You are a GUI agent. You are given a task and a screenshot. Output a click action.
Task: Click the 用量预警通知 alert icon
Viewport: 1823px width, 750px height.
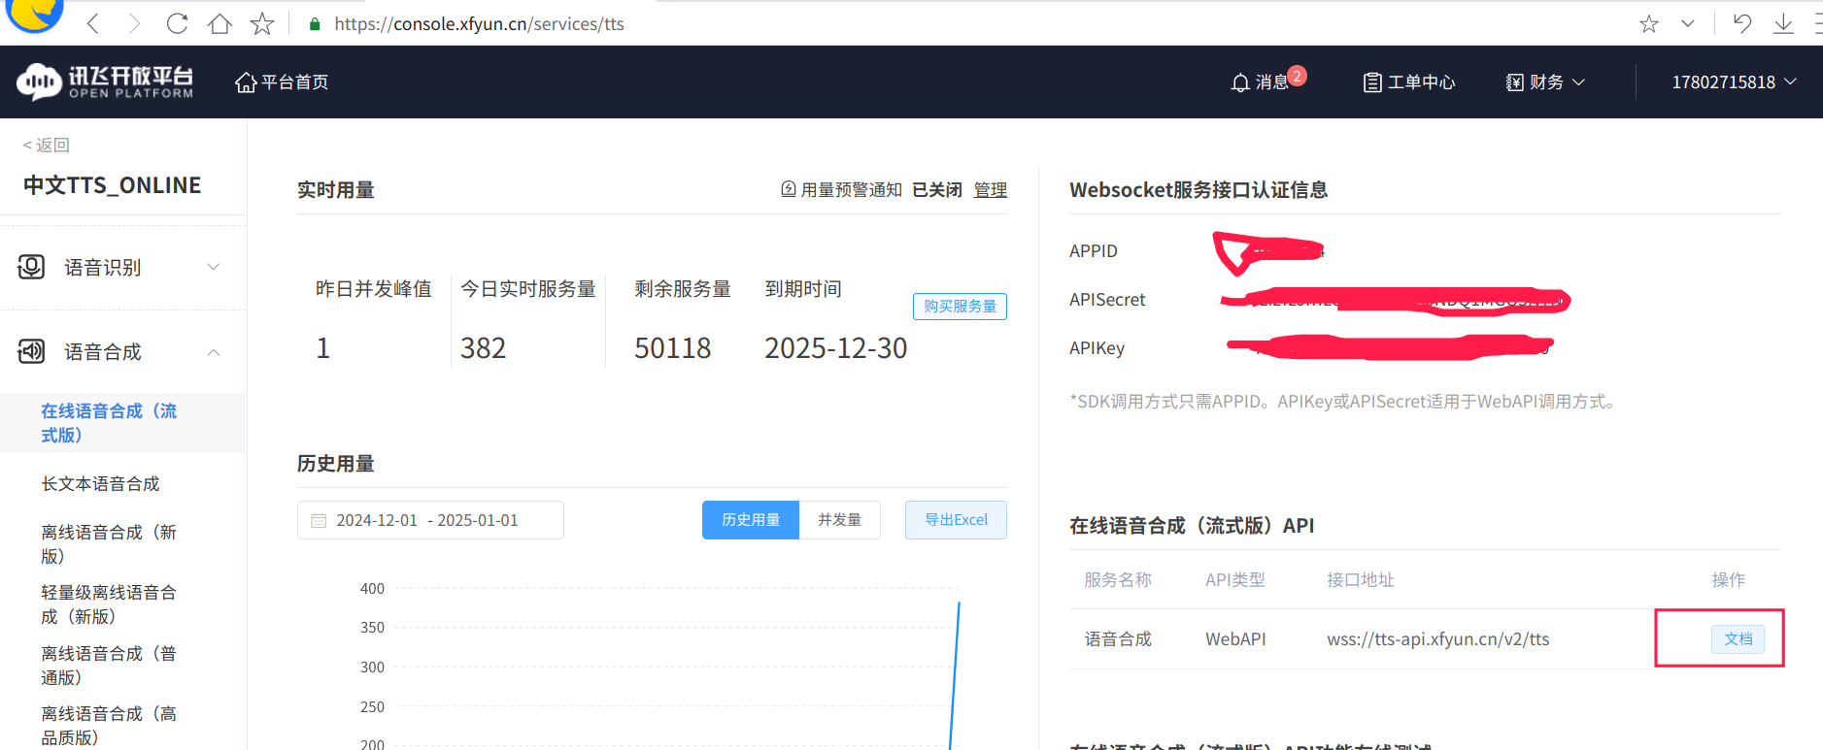[789, 189]
